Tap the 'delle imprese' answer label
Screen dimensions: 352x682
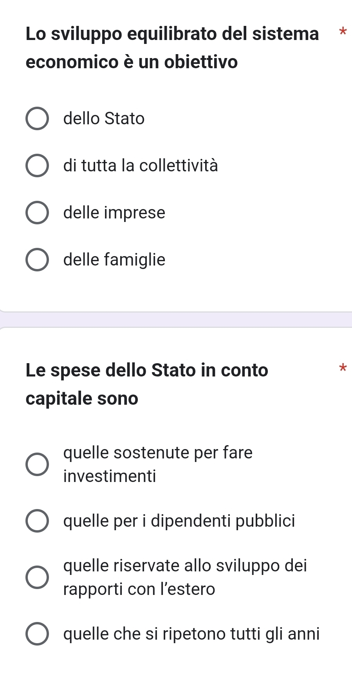click(x=114, y=213)
